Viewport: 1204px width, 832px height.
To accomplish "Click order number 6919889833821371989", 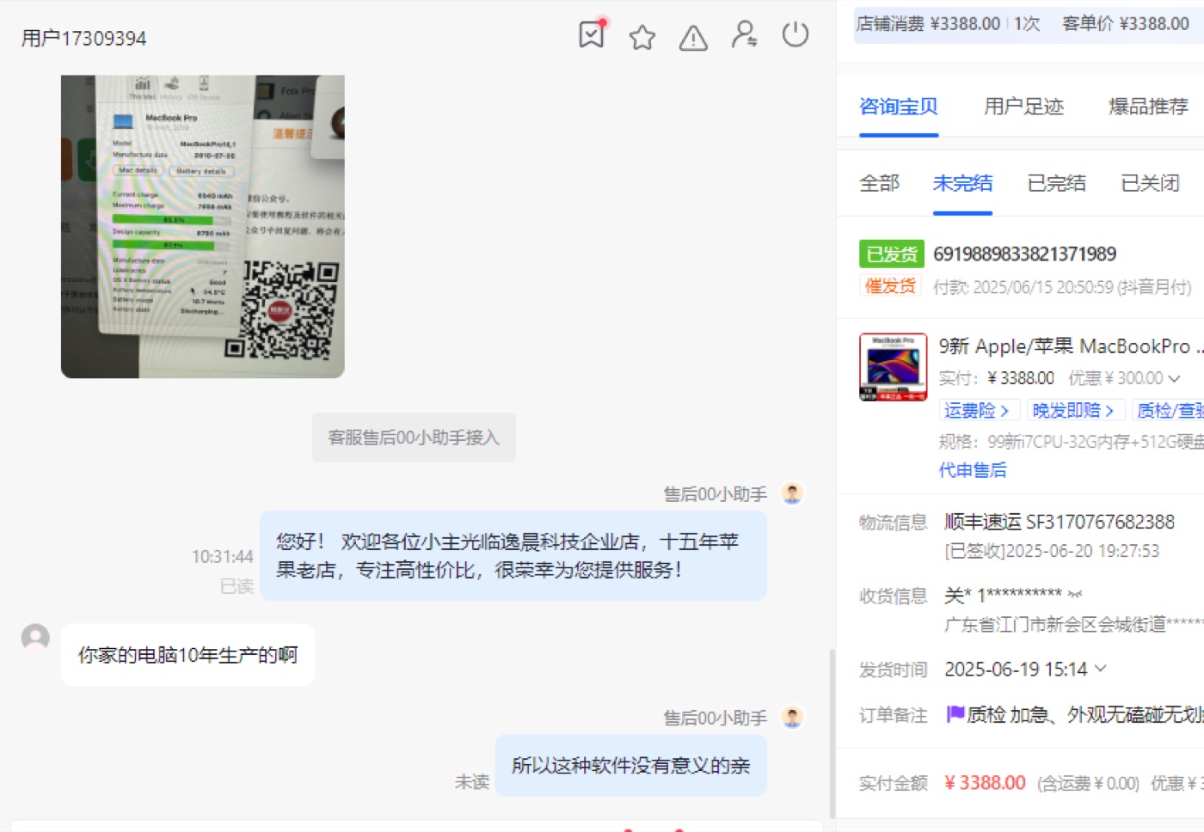I will (x=1025, y=254).
